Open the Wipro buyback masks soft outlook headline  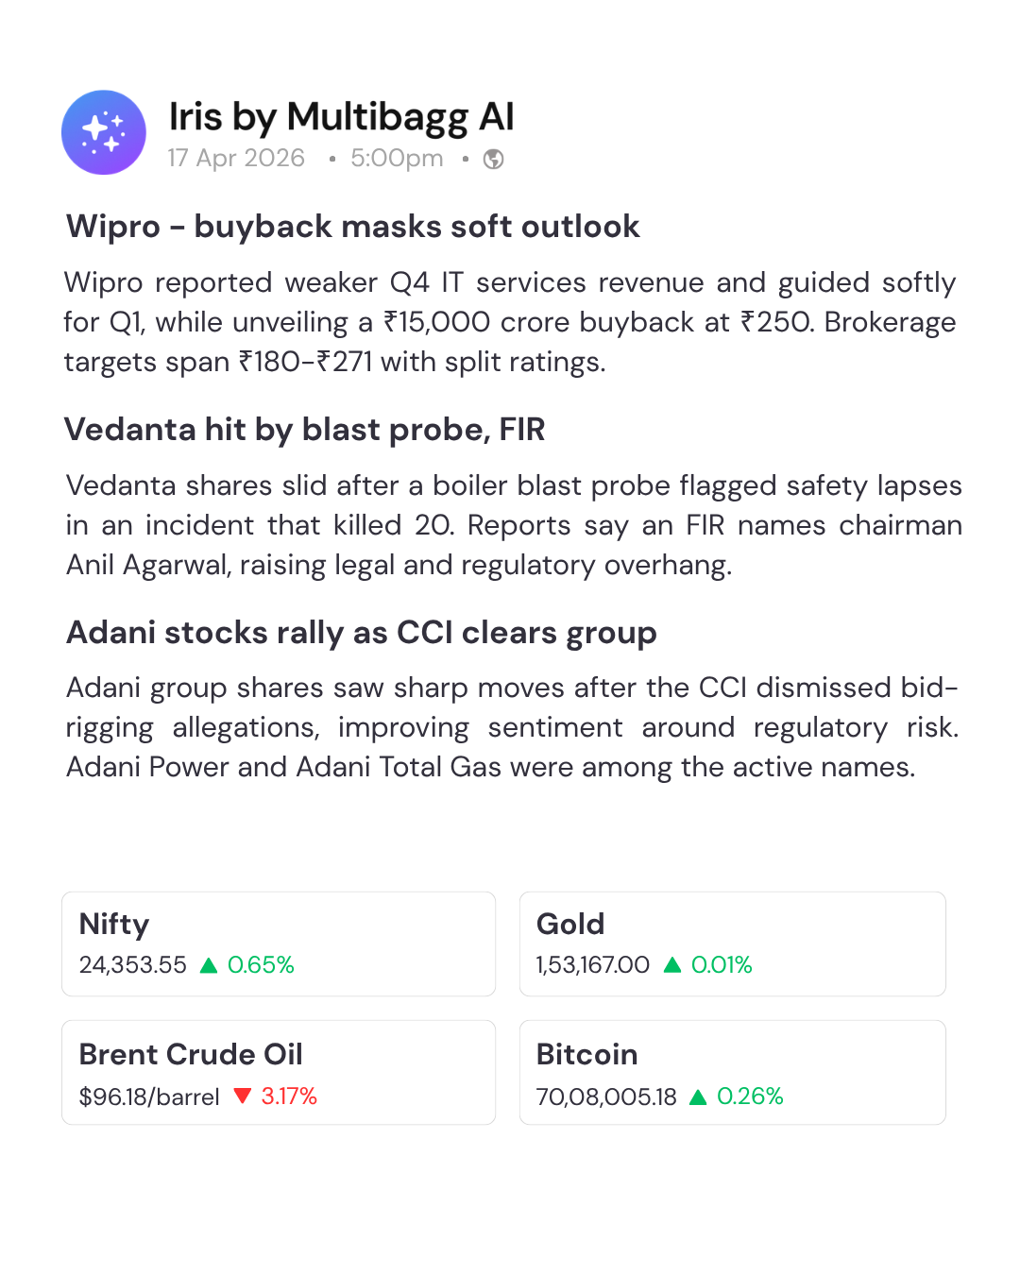[352, 227]
